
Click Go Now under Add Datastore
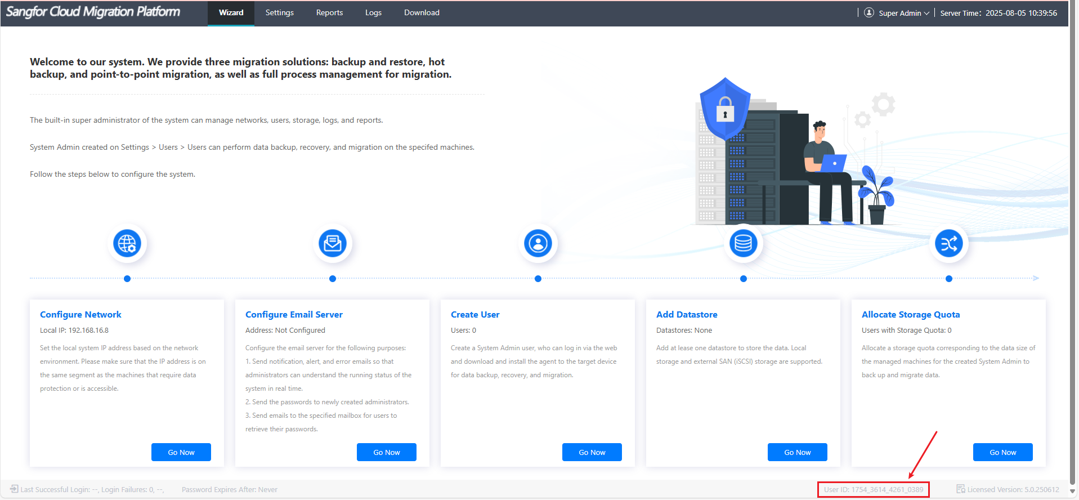tap(798, 452)
